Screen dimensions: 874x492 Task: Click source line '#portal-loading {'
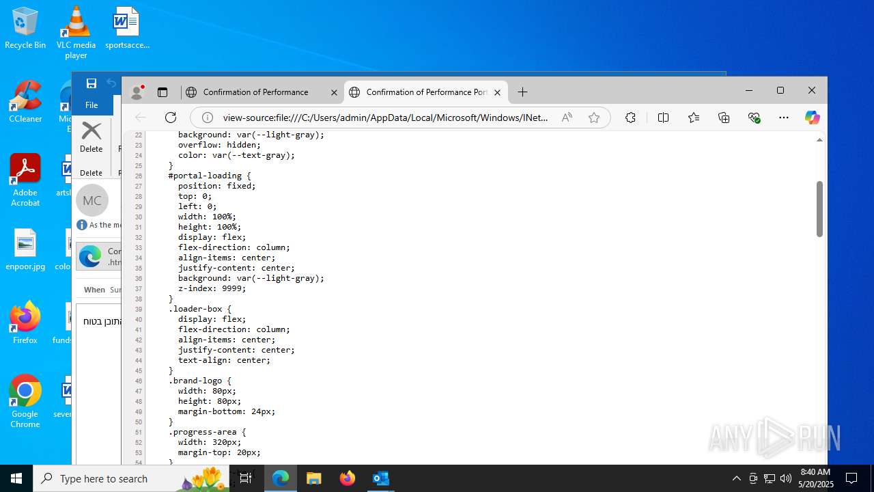210,176
